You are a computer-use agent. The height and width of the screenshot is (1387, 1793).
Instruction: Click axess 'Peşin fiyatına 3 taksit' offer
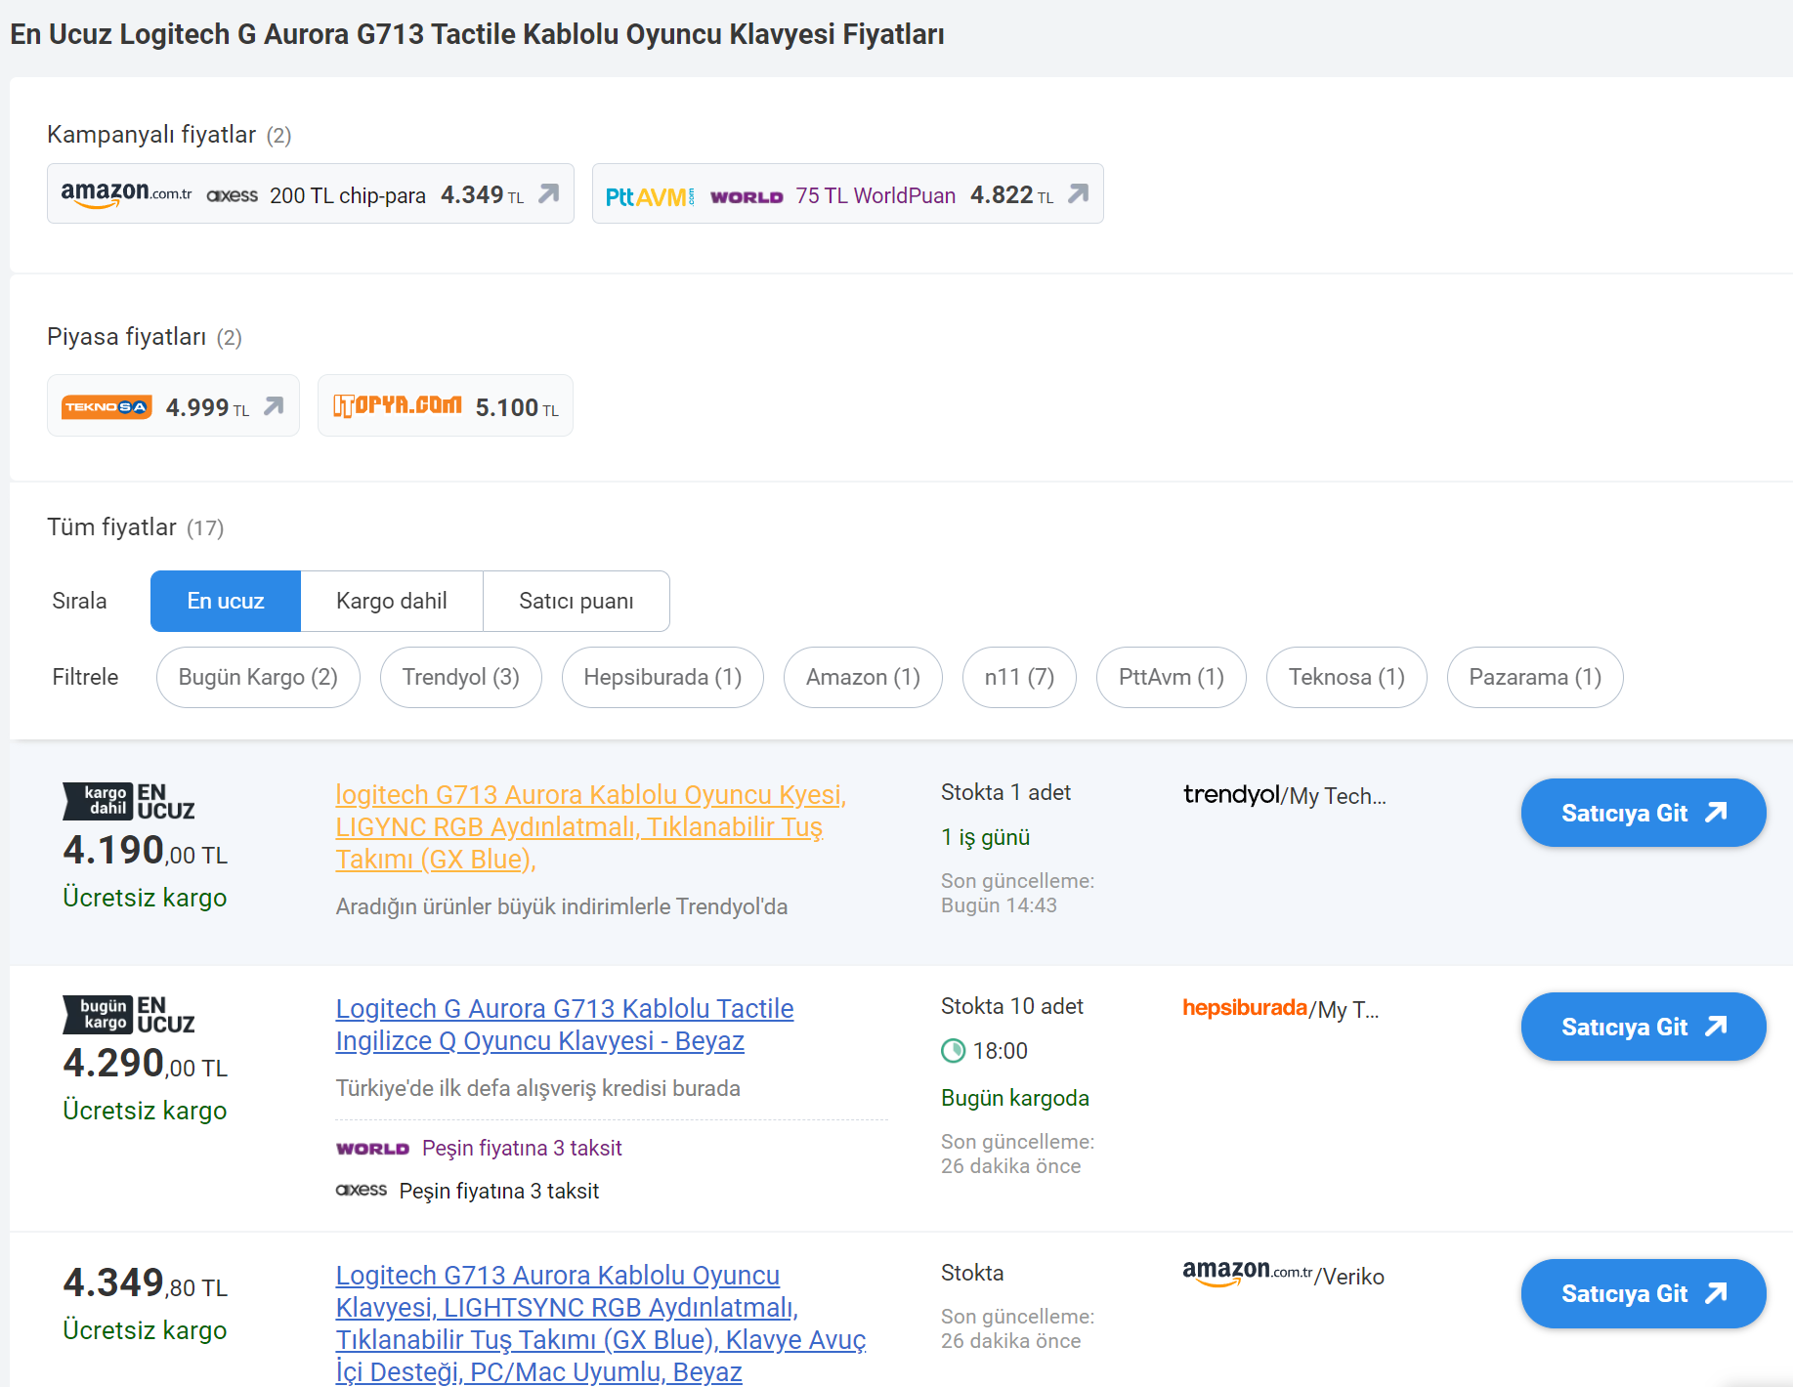[x=468, y=1191]
